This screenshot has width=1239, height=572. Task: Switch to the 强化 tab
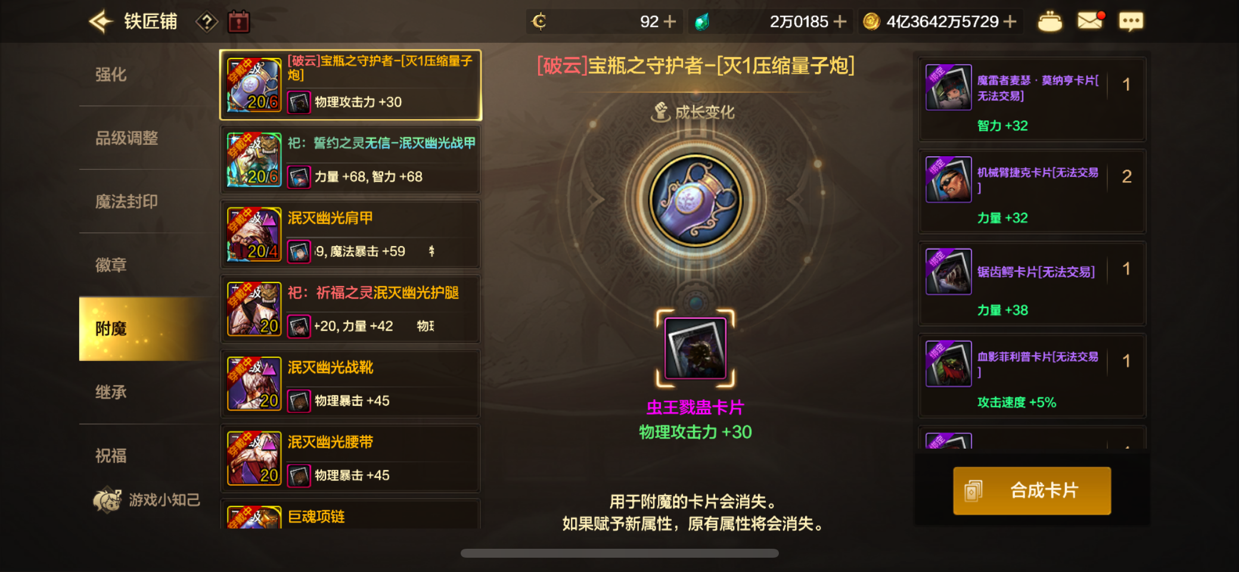(x=111, y=74)
